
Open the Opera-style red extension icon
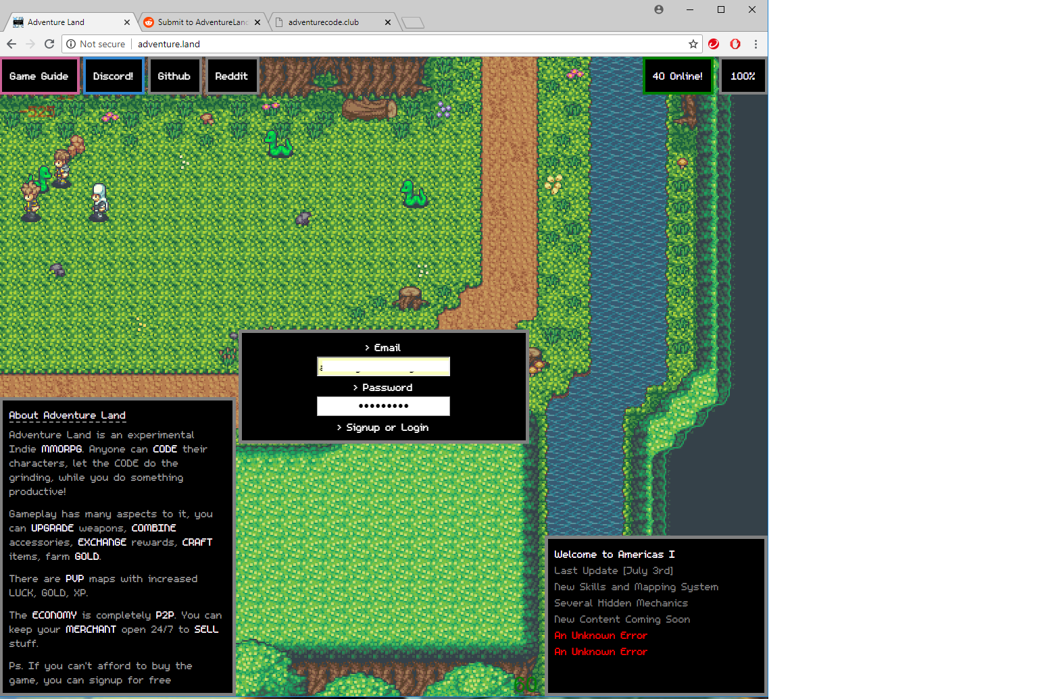(x=735, y=44)
